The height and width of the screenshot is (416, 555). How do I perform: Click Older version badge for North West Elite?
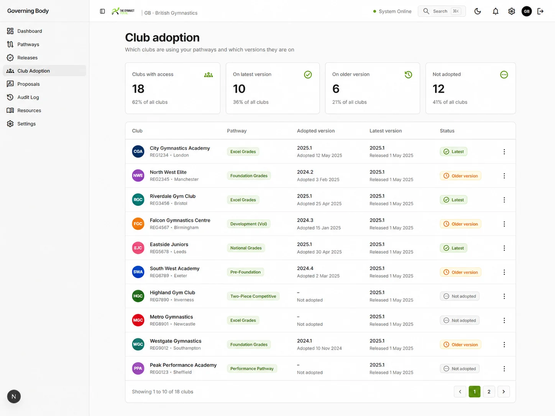(x=460, y=176)
